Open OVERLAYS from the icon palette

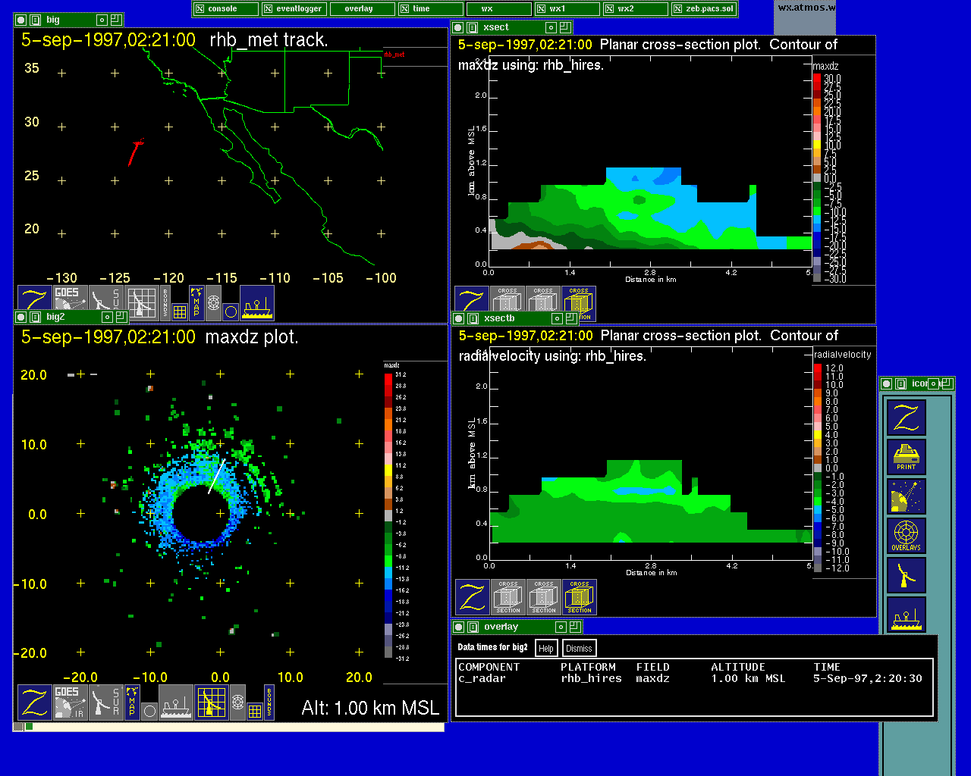click(907, 536)
